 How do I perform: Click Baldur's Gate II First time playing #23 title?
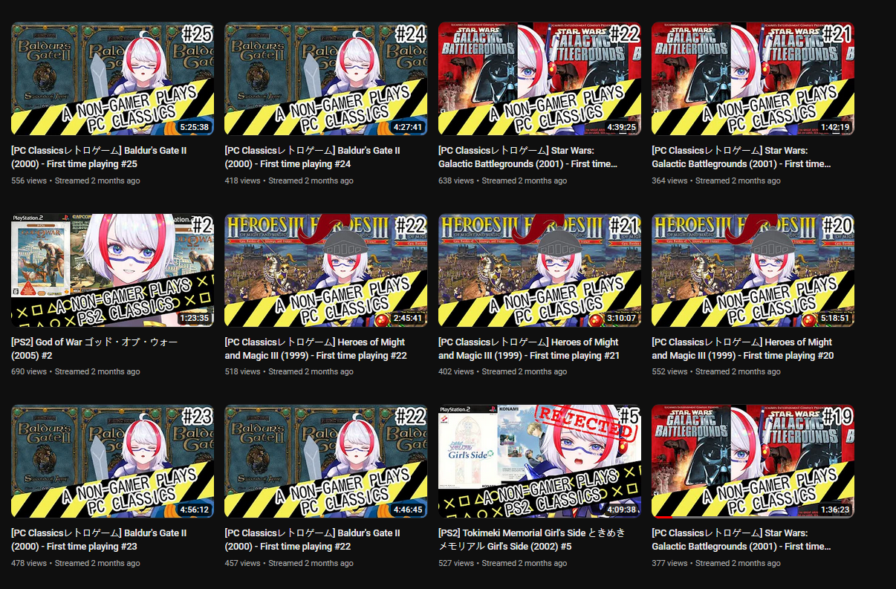99,539
